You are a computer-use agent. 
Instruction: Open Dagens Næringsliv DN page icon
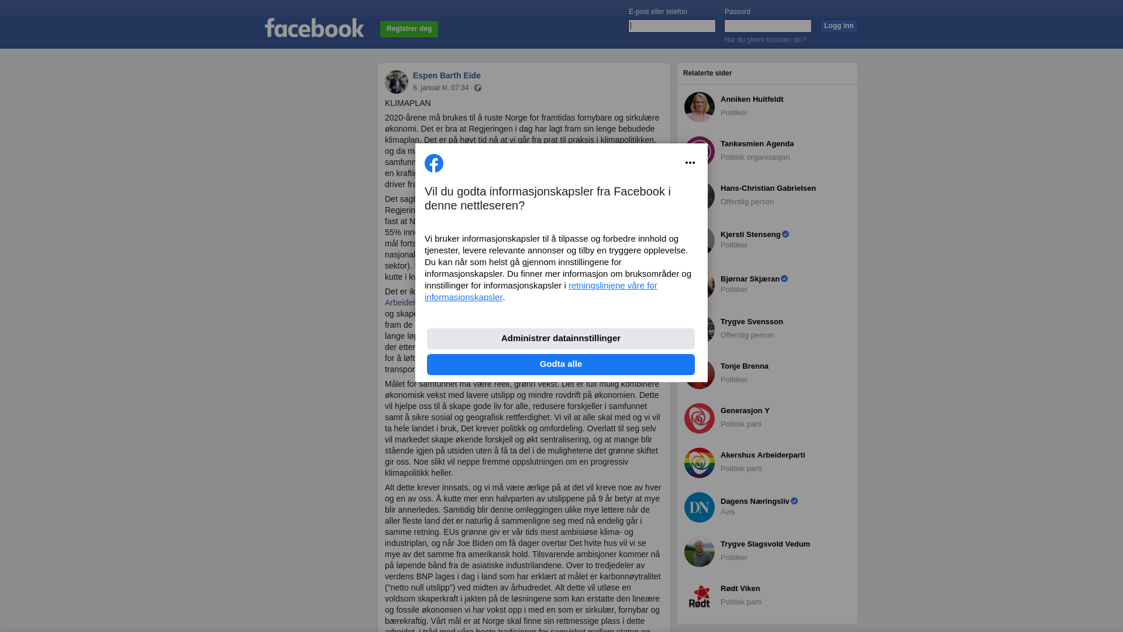700,507
